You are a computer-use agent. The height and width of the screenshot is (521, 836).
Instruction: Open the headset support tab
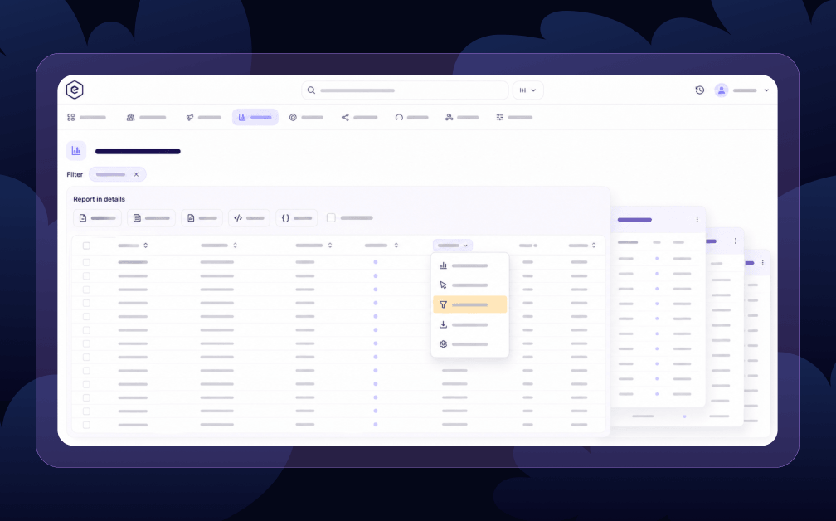411,117
